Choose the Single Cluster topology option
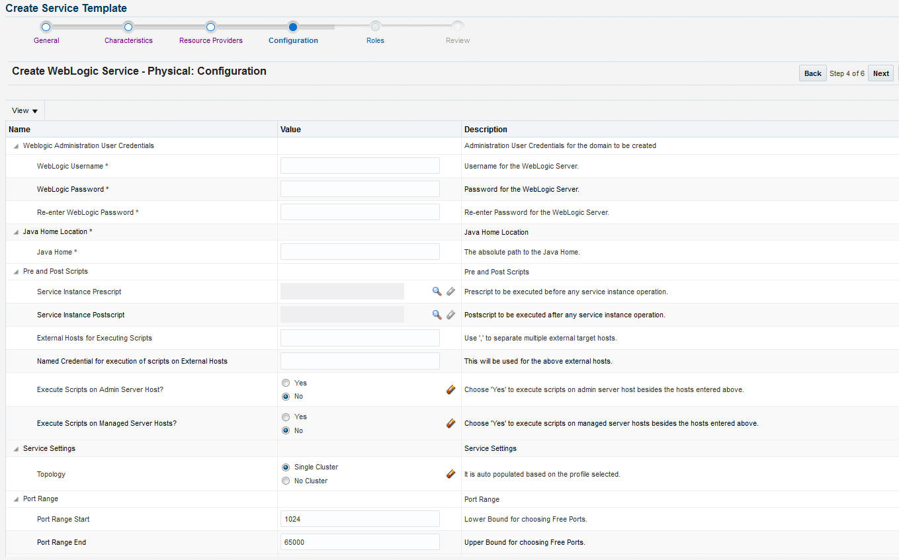 click(x=286, y=467)
